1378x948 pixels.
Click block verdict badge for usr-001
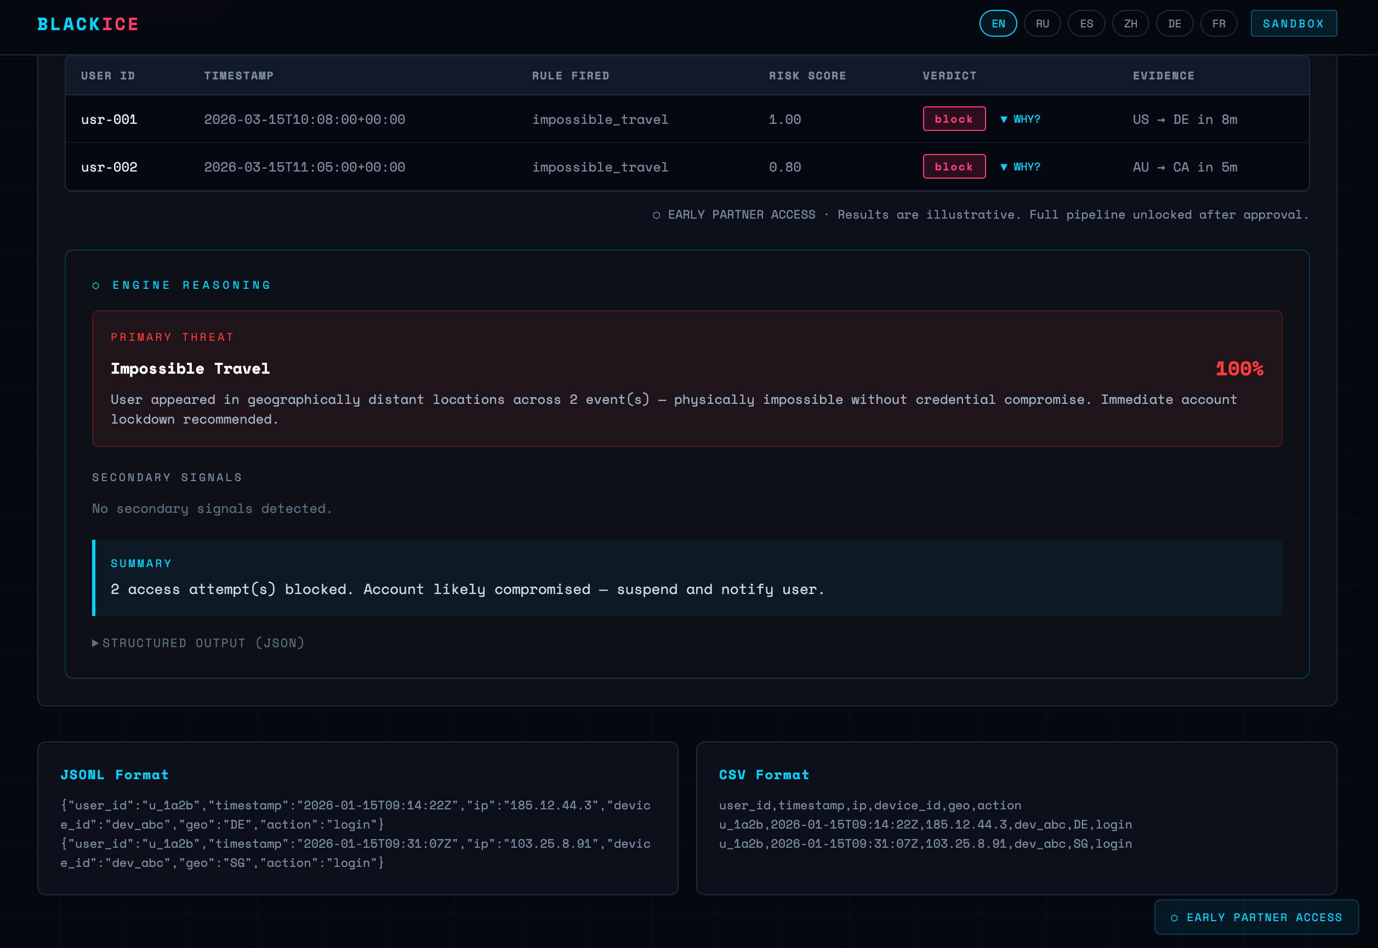click(x=954, y=119)
